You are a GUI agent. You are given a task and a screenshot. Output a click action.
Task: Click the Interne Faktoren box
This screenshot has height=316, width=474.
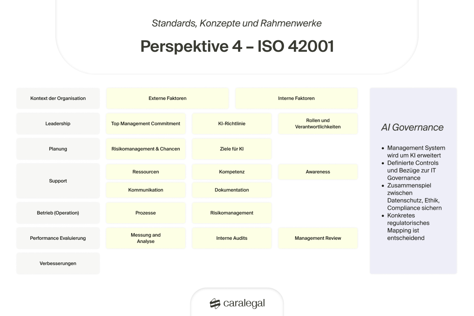tap(297, 98)
